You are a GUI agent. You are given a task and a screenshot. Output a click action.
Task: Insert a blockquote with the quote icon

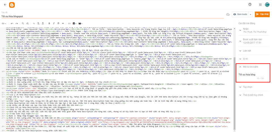point(63,23)
